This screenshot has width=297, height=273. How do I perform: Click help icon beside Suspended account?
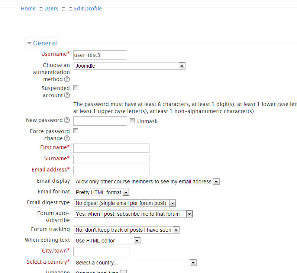(67, 95)
